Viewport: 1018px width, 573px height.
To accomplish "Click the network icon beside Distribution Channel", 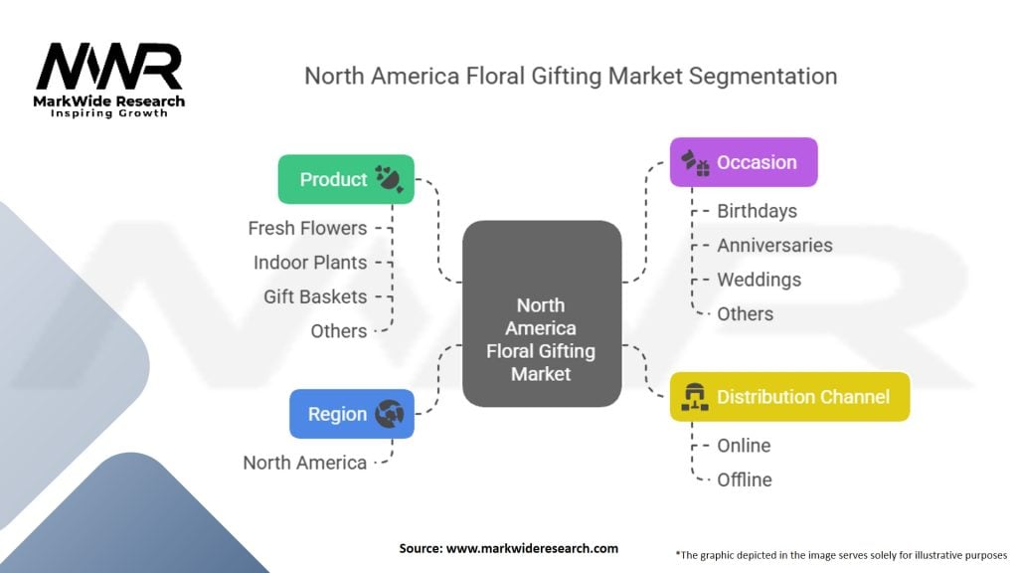I will click(x=695, y=397).
